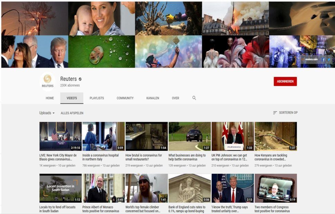
Task: Open the Prince Albert of Monaco thumbnail
Action: (103, 188)
